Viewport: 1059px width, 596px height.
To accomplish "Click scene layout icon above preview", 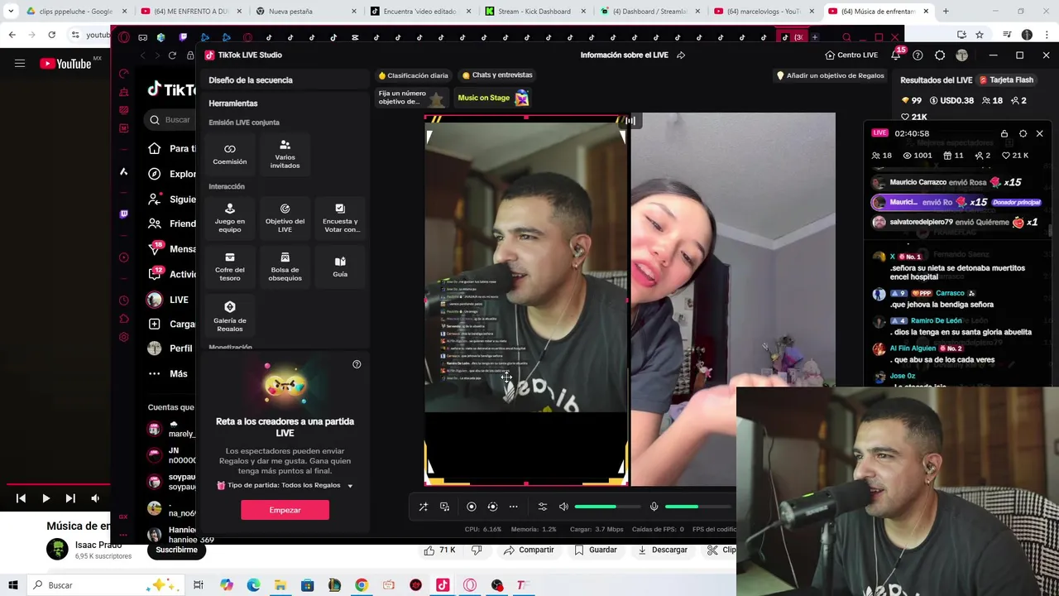I will pyautogui.click(x=630, y=121).
